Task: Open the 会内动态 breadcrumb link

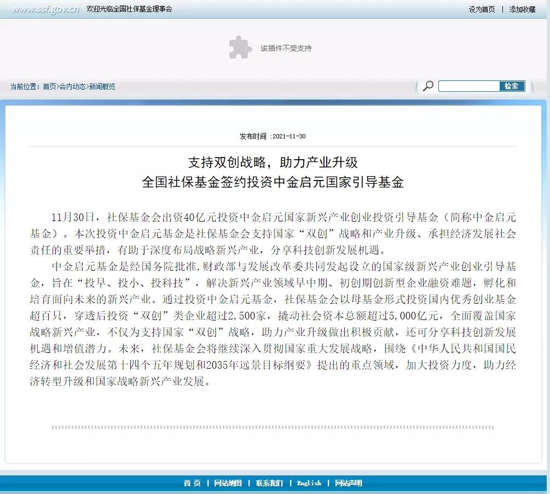Action: (x=72, y=86)
